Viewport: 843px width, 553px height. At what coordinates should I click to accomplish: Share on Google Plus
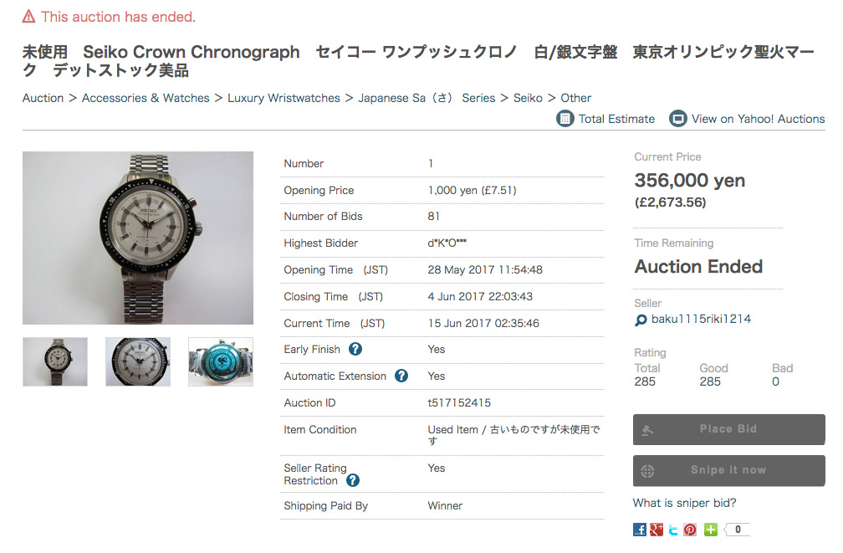point(657,530)
